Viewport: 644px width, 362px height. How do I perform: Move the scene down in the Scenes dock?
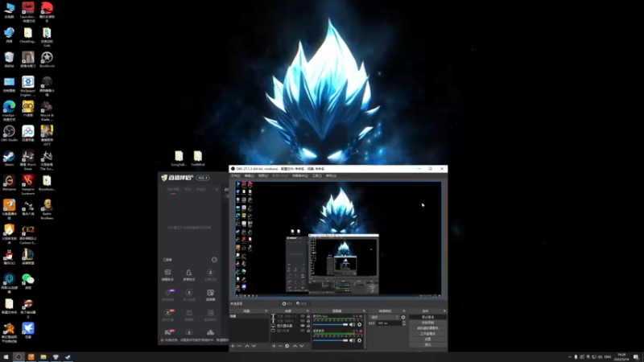coord(254,346)
